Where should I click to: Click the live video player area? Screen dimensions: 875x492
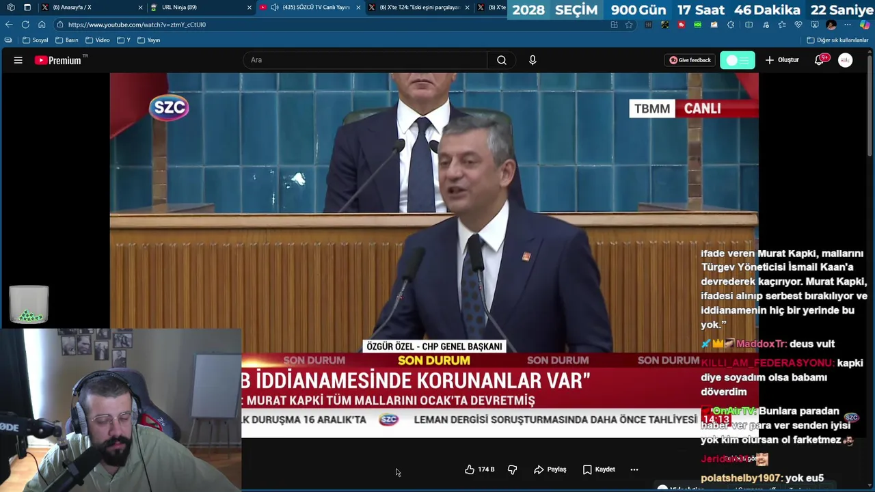pos(433,255)
